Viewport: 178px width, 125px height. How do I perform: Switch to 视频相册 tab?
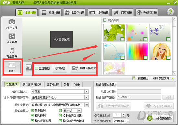99,13
